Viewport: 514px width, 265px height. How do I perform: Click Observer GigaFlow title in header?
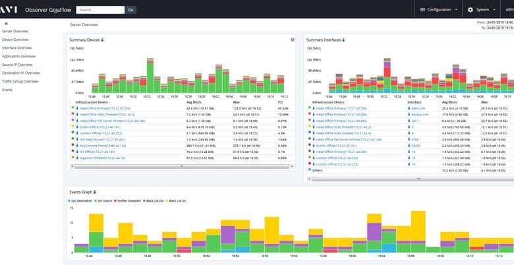(x=47, y=10)
